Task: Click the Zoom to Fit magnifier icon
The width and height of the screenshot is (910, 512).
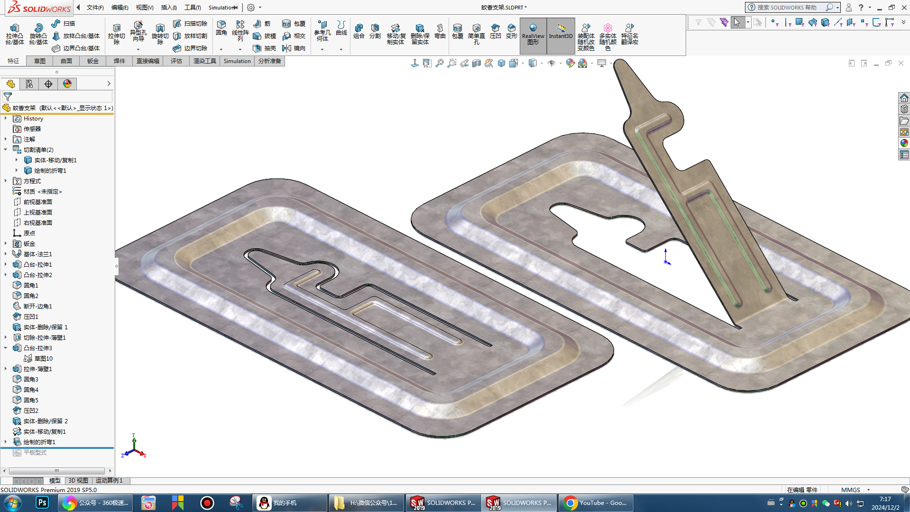Action: [440, 63]
